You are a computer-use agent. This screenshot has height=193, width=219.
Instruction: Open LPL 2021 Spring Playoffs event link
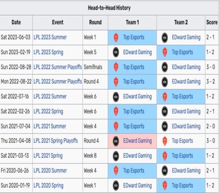[x=56, y=141]
